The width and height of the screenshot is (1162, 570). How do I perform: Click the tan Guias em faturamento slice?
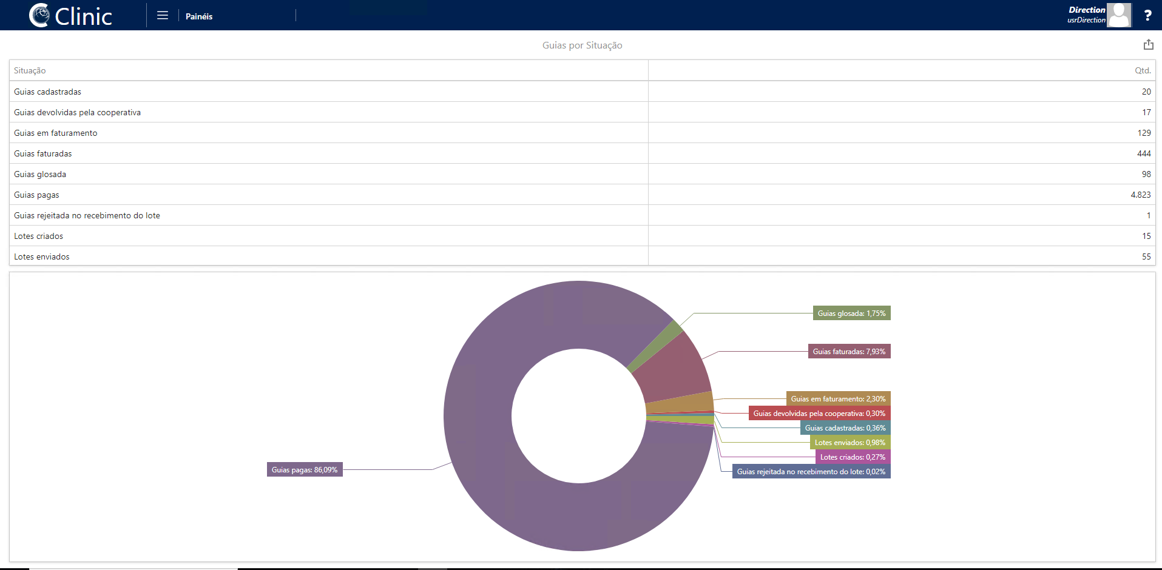pyautogui.click(x=681, y=403)
